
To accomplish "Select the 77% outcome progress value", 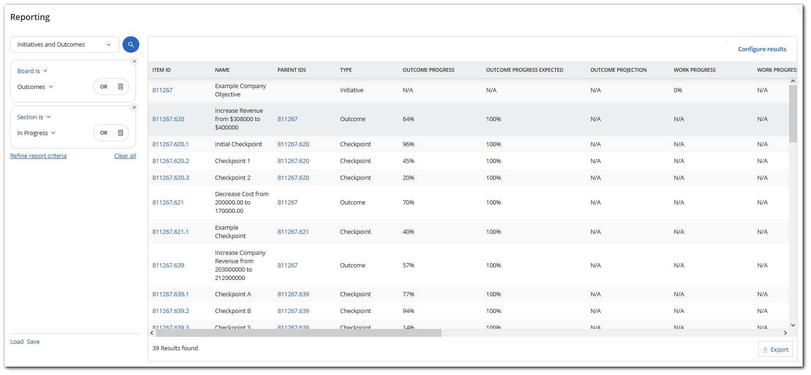I will pyautogui.click(x=409, y=294).
